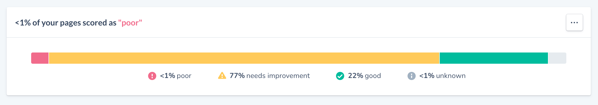This screenshot has height=105, width=598.
Task: Select the yellow needs improvement bar segment
Action: [244, 58]
